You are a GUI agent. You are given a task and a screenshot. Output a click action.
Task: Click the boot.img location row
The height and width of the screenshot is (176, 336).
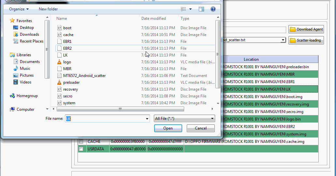click(x=270, y=97)
